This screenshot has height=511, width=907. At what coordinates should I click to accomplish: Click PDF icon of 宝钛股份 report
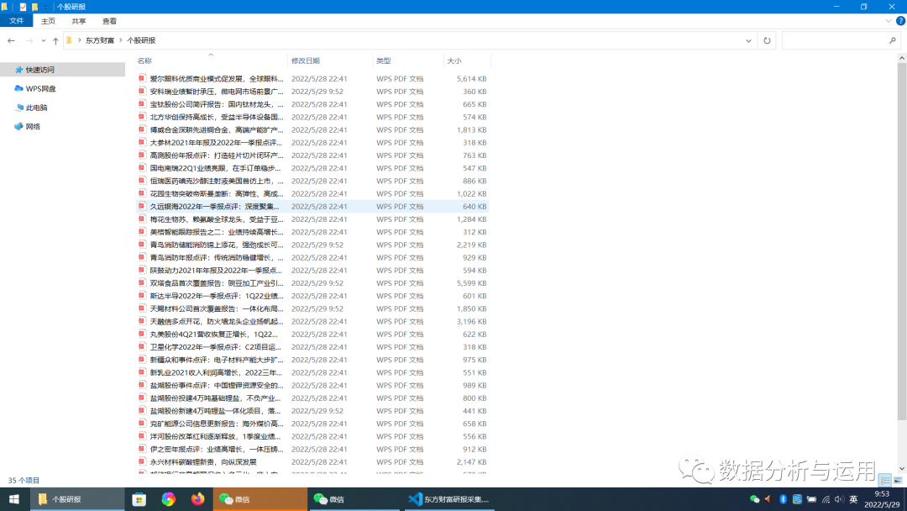click(x=142, y=103)
